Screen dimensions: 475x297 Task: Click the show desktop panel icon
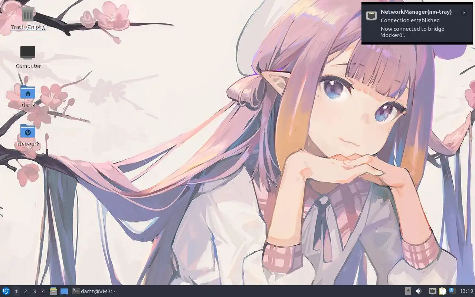tap(64, 291)
